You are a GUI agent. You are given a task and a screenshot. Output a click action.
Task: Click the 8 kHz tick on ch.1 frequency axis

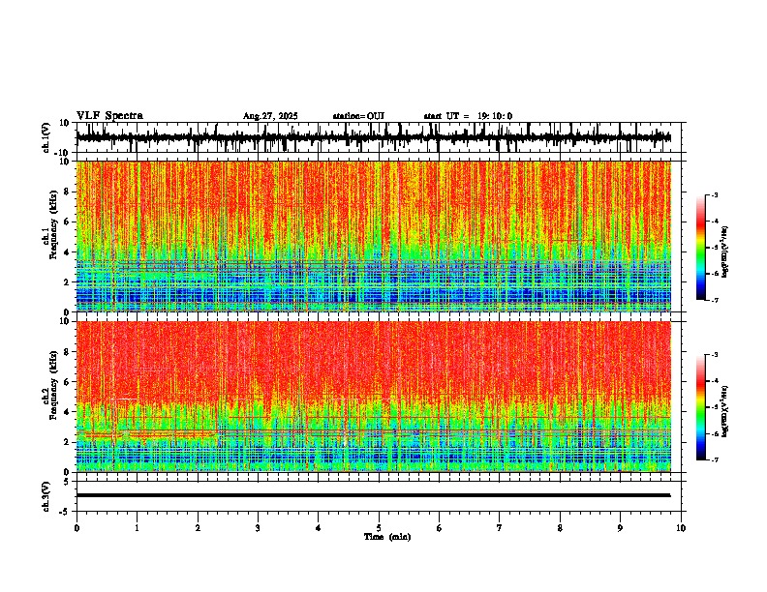coord(67,192)
